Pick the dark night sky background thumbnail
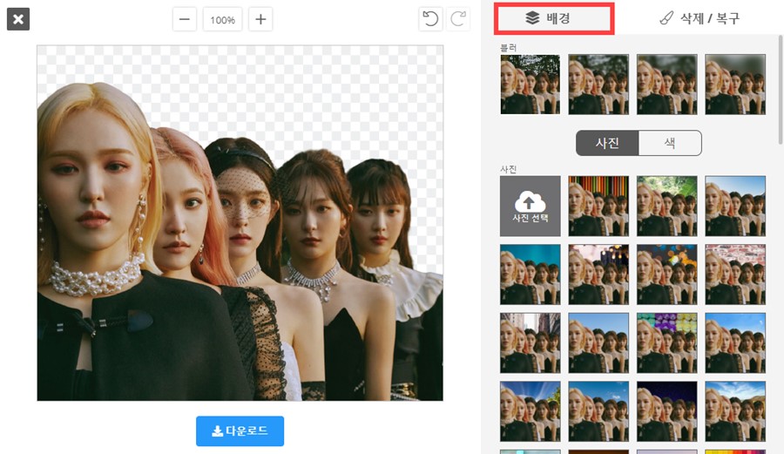The height and width of the screenshot is (454, 784). click(667, 411)
